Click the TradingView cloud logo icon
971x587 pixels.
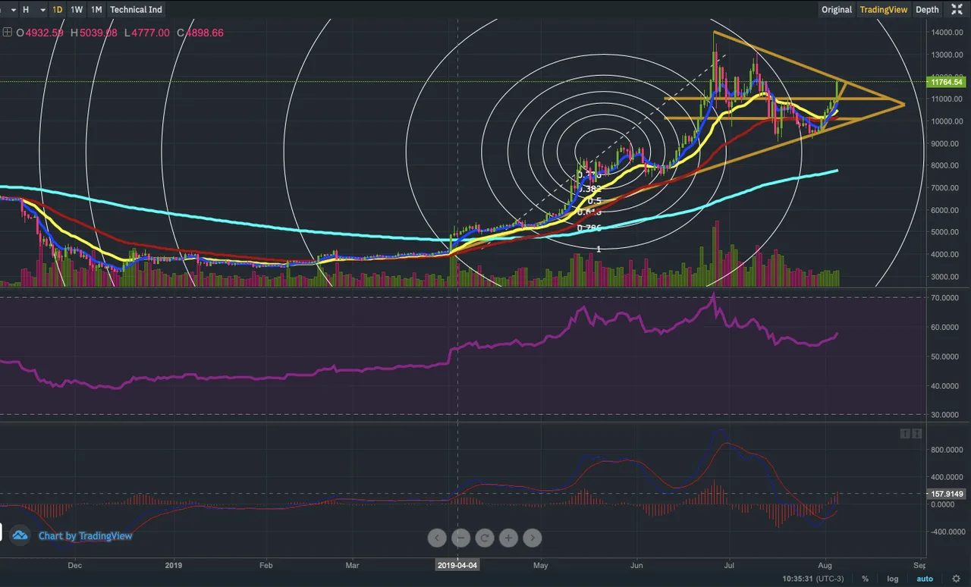coord(20,535)
